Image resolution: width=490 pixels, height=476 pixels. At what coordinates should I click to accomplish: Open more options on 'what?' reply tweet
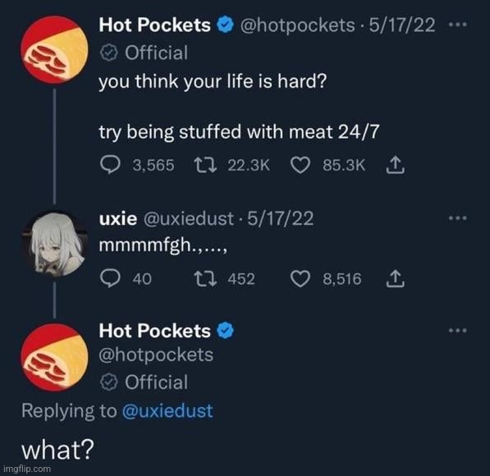[457, 331]
